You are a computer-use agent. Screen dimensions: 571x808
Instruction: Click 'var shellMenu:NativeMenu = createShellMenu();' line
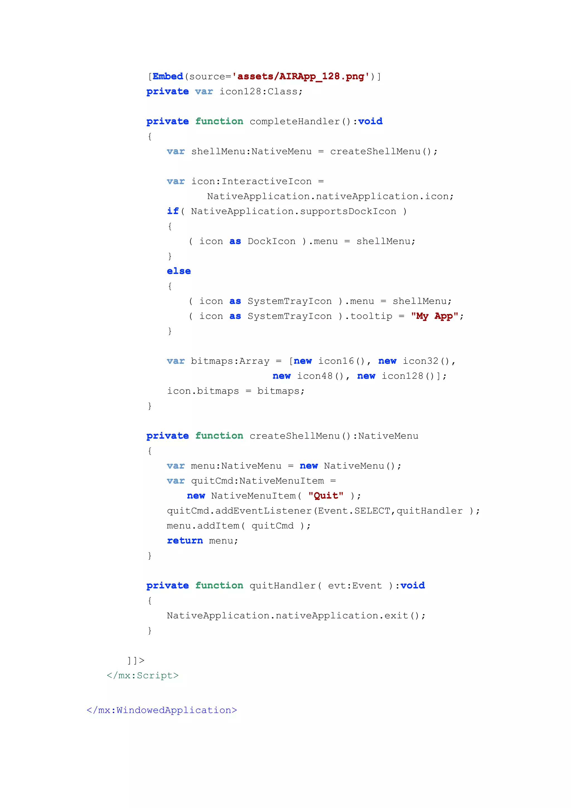click(x=303, y=152)
